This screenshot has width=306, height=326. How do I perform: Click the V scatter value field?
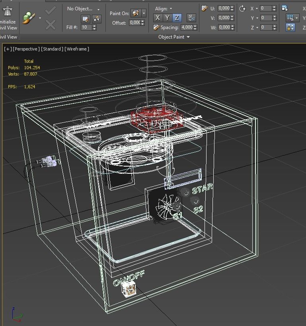click(x=224, y=18)
